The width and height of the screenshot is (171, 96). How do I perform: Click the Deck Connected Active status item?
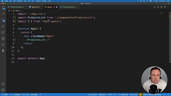152,95
